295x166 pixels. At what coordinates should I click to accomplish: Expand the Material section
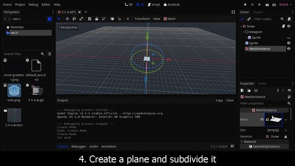(264, 142)
